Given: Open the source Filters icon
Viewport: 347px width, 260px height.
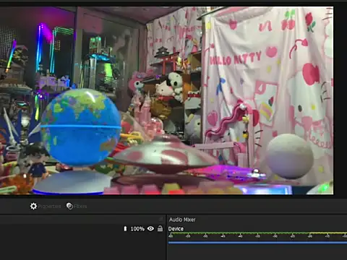Looking at the screenshot, I should point(69,206).
